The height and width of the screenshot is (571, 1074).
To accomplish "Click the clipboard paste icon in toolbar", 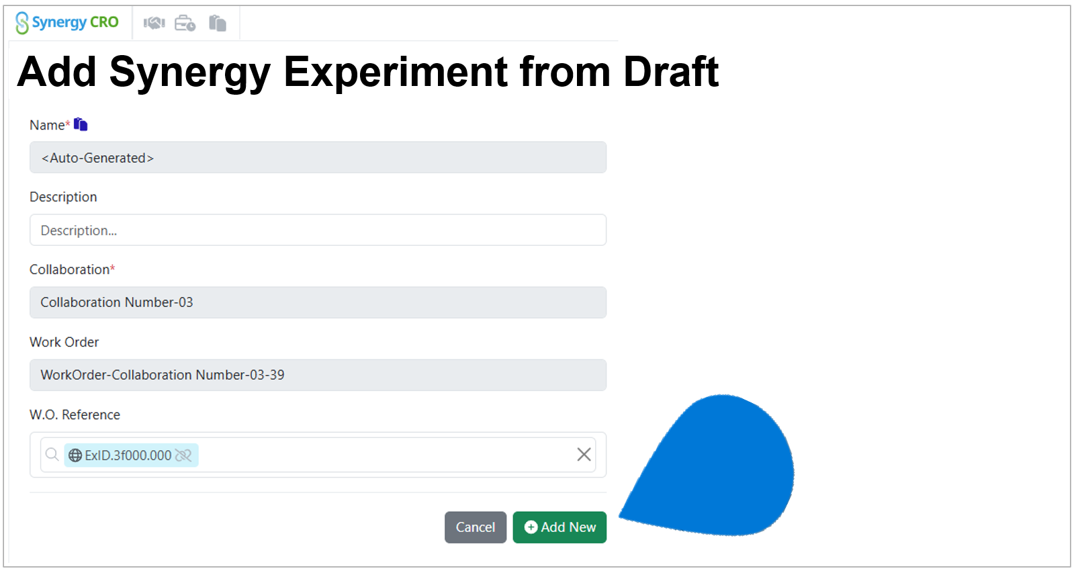I will click(x=217, y=22).
